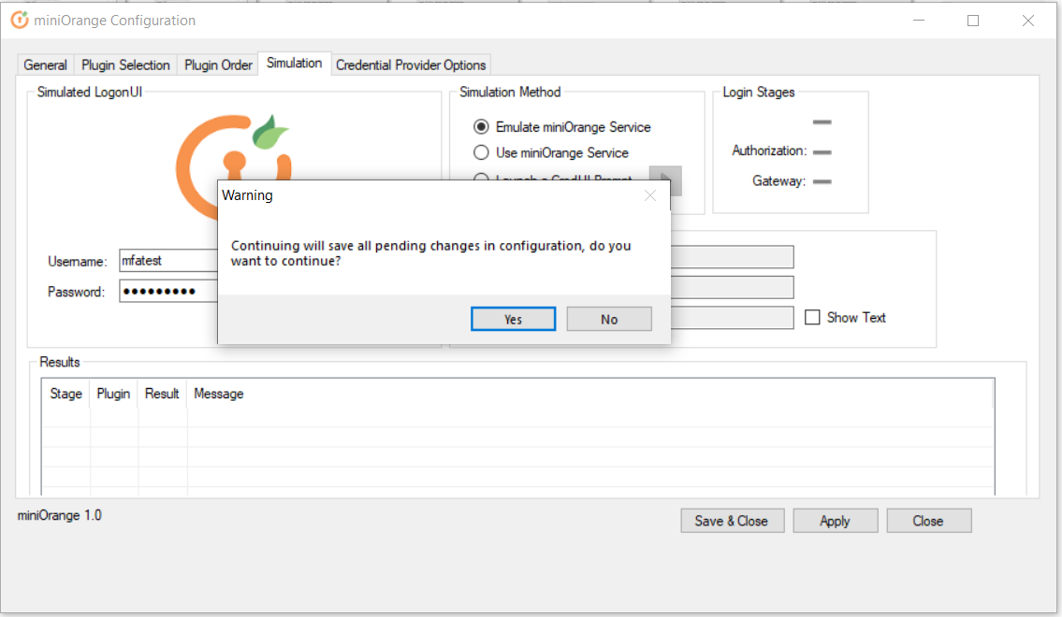Screen dimensions: 1062x617
Task: Click the large miniOrange logo image
Action: (x=233, y=148)
